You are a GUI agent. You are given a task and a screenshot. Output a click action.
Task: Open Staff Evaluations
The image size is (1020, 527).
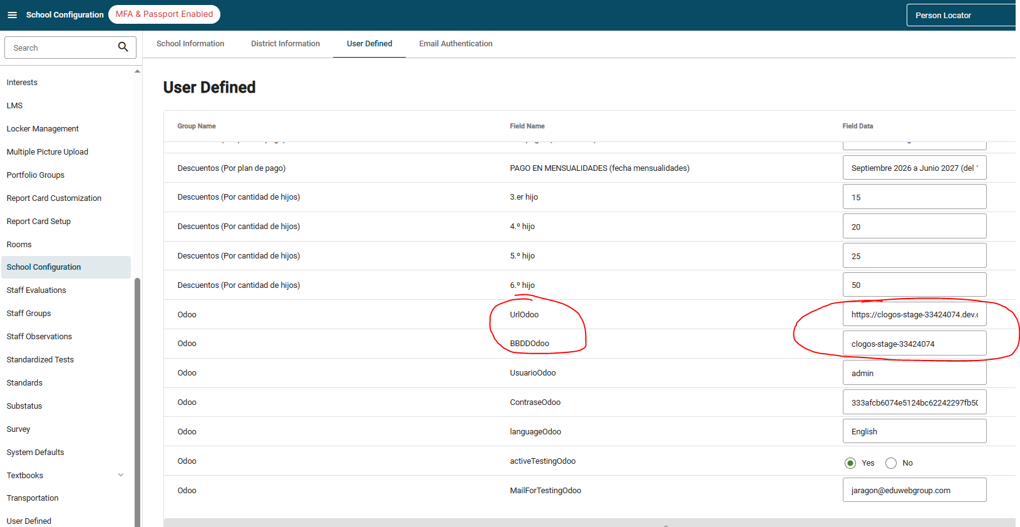pyautogui.click(x=36, y=290)
